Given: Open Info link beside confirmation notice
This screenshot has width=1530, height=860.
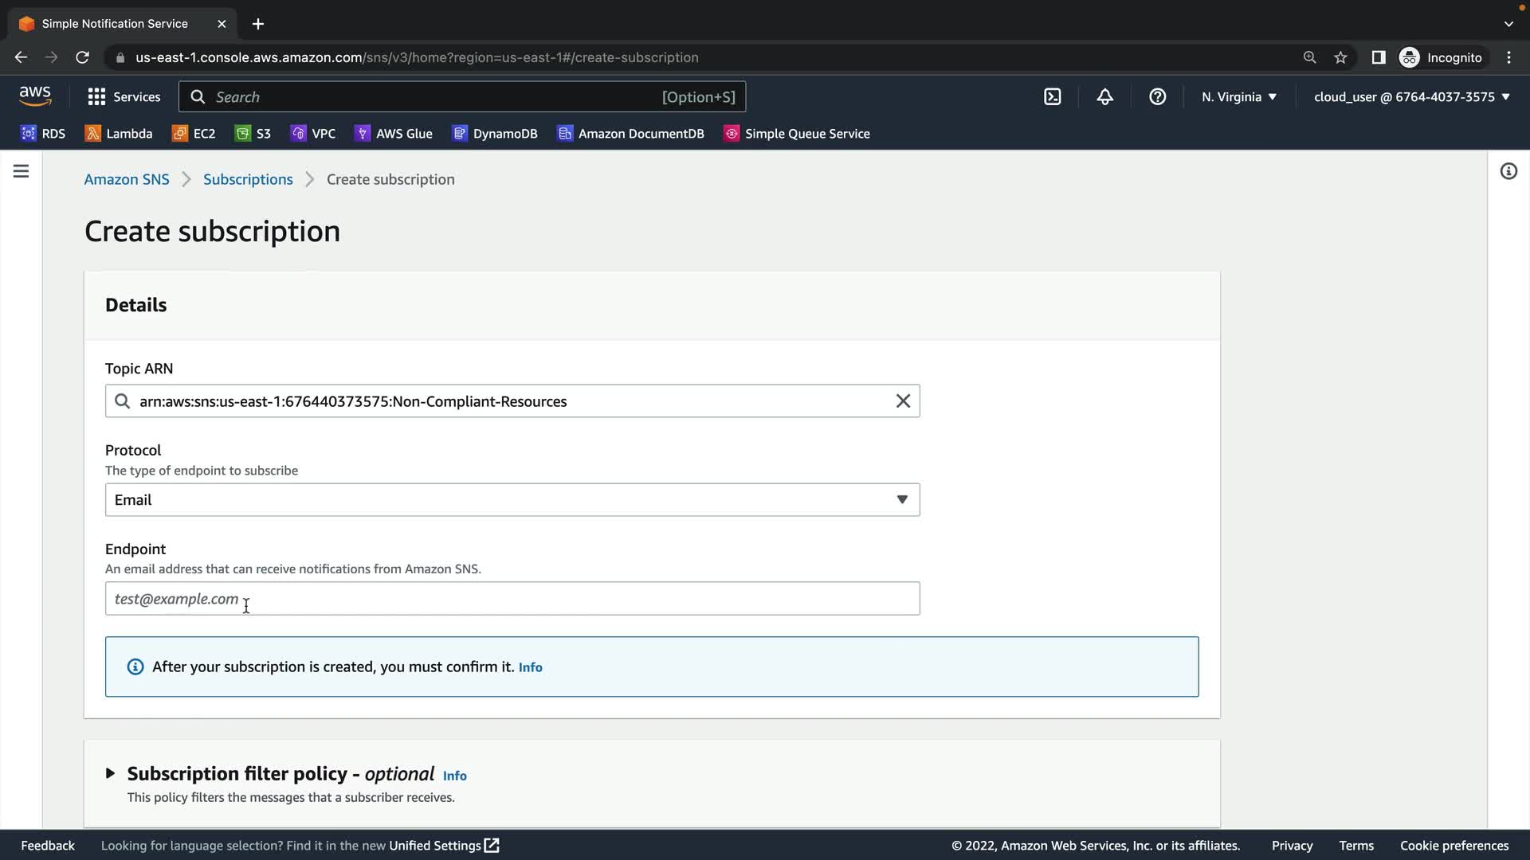Looking at the screenshot, I should click(530, 667).
